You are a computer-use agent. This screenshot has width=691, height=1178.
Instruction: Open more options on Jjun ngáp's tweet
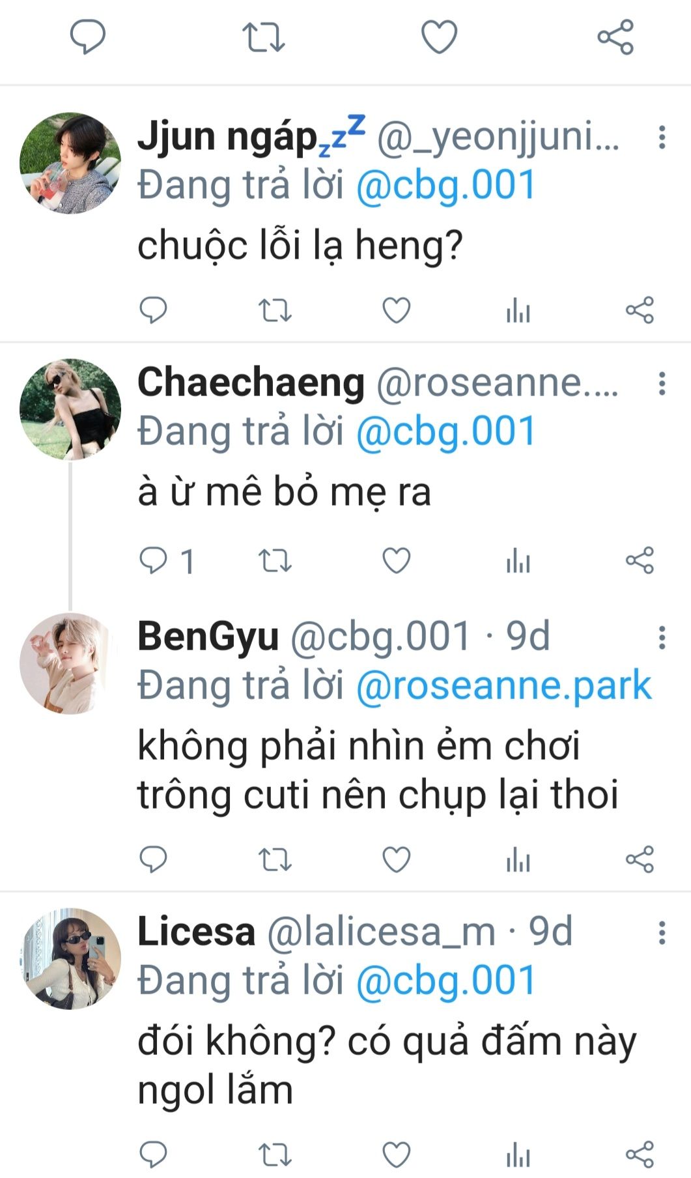(662, 137)
